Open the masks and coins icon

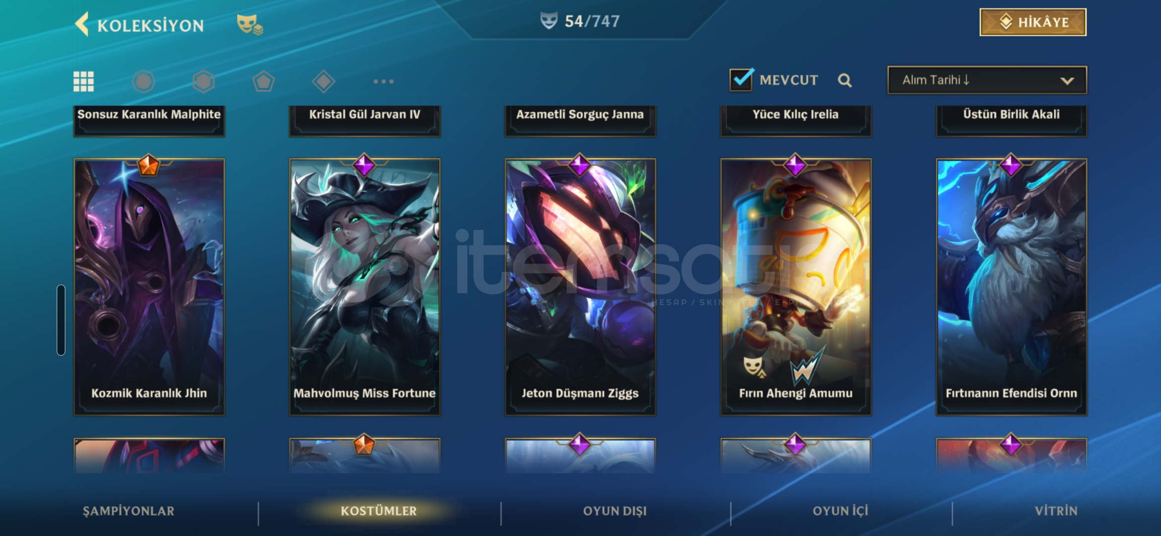tap(250, 24)
